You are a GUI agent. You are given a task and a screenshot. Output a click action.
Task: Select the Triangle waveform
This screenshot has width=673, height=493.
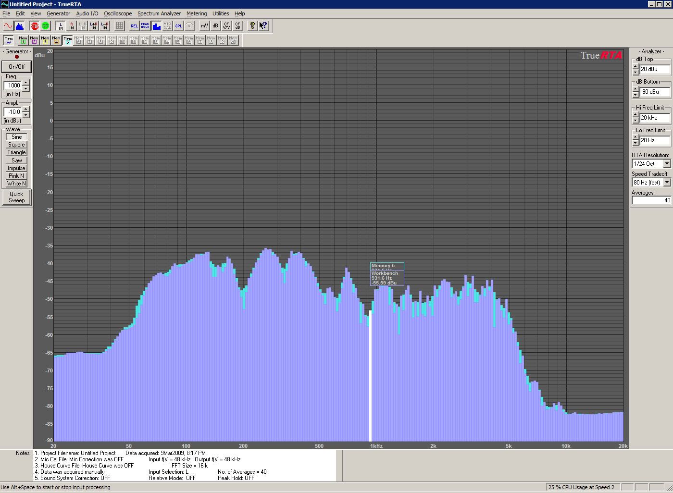(x=16, y=152)
